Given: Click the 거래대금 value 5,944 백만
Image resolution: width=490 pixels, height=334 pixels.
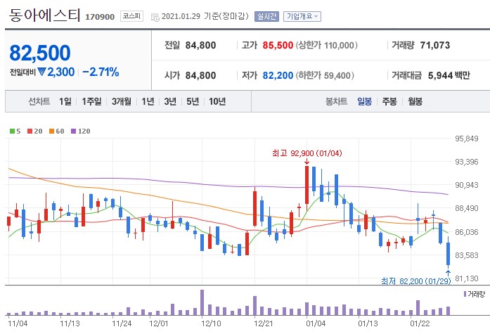Looking at the screenshot, I should 449,75.
